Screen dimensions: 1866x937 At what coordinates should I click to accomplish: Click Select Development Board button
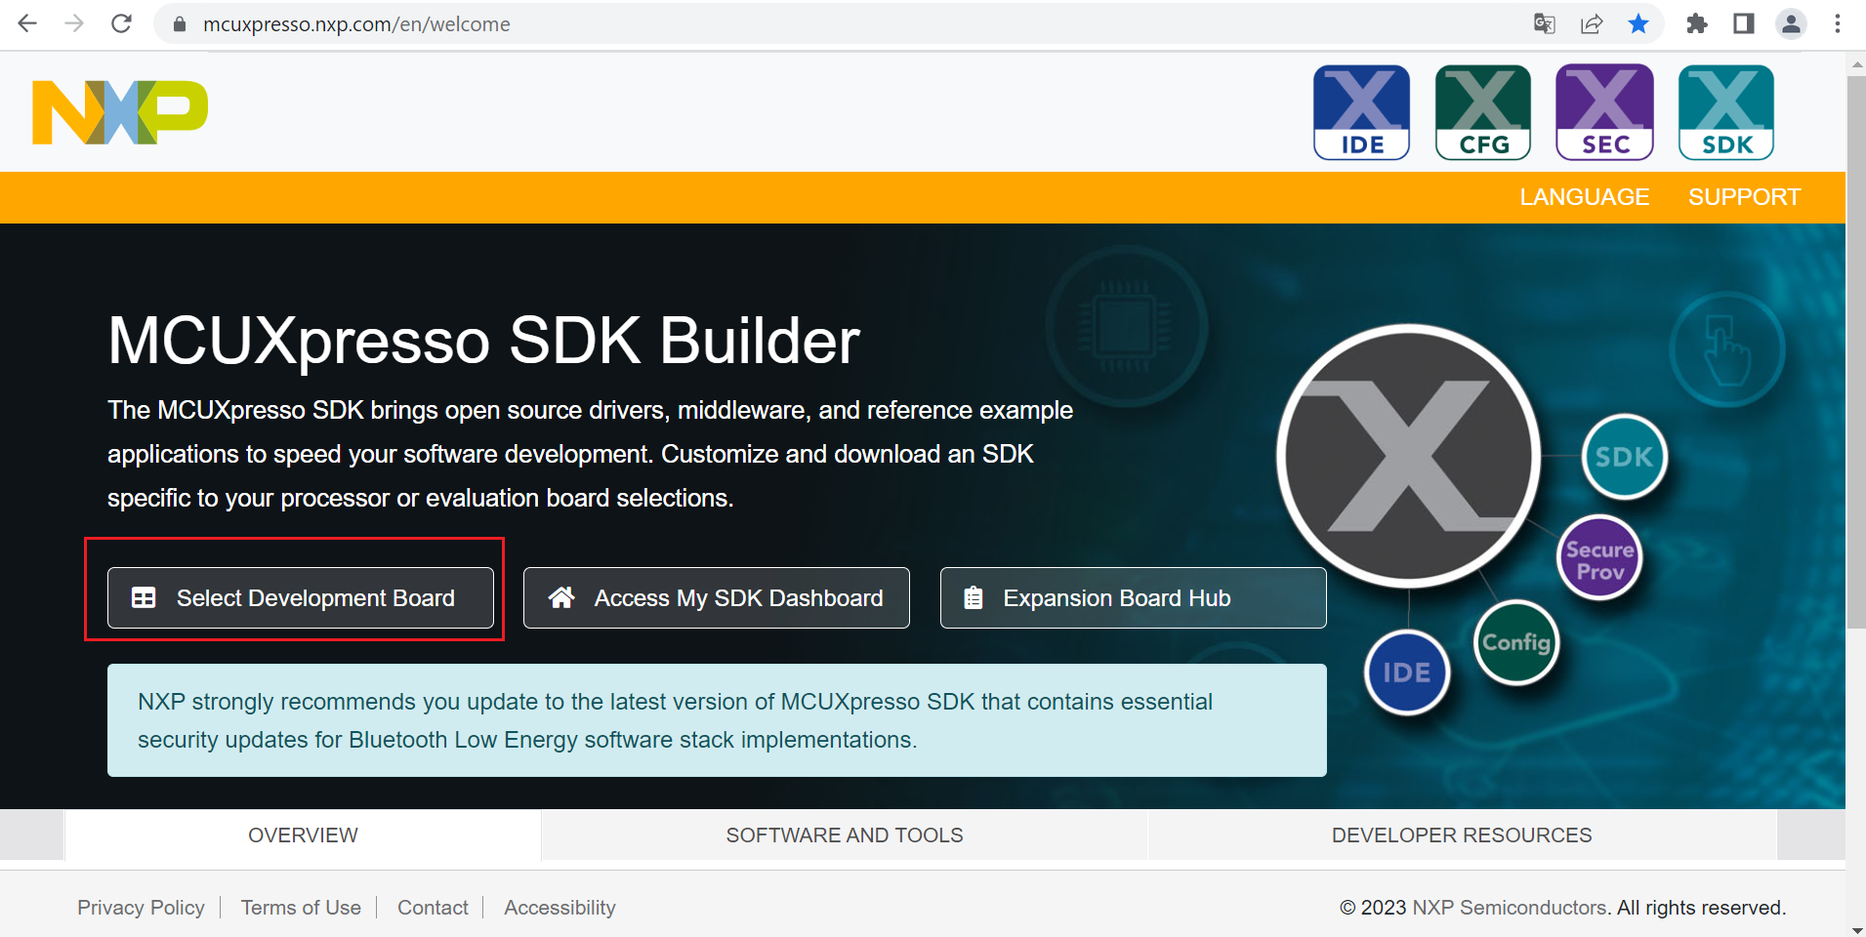300,598
